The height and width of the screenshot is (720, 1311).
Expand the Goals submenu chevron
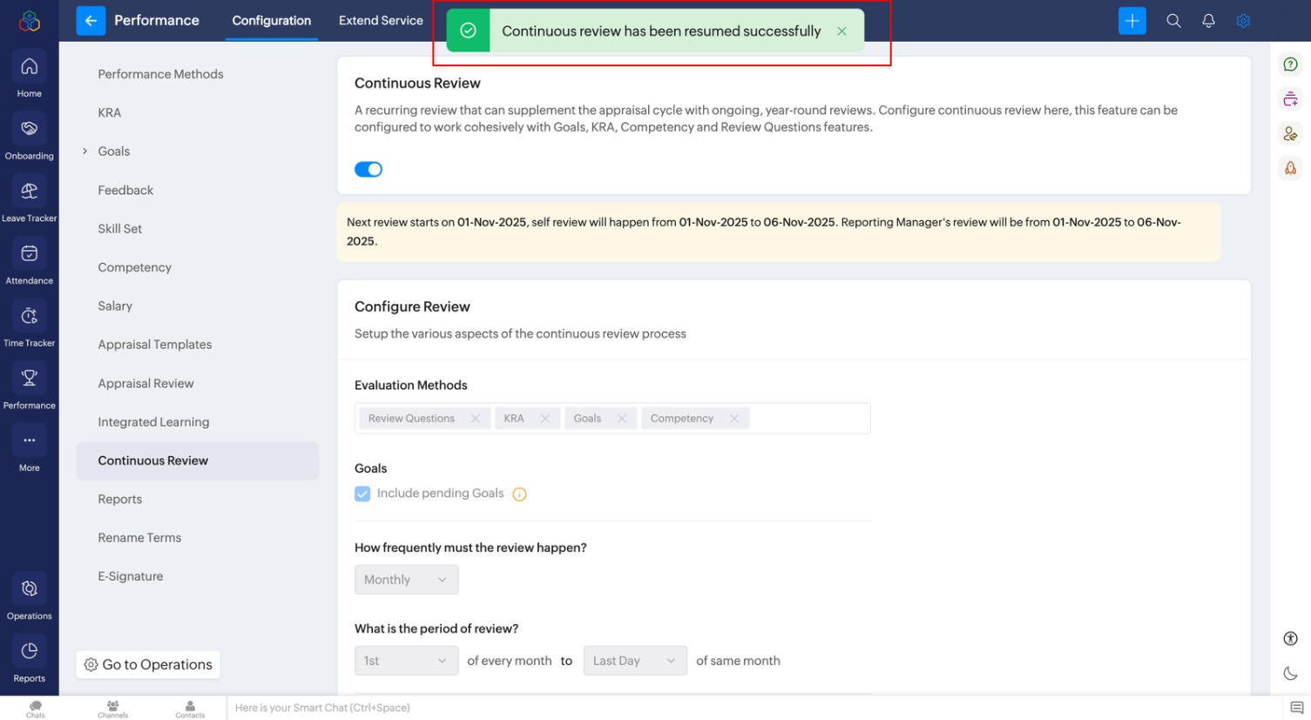(x=84, y=151)
